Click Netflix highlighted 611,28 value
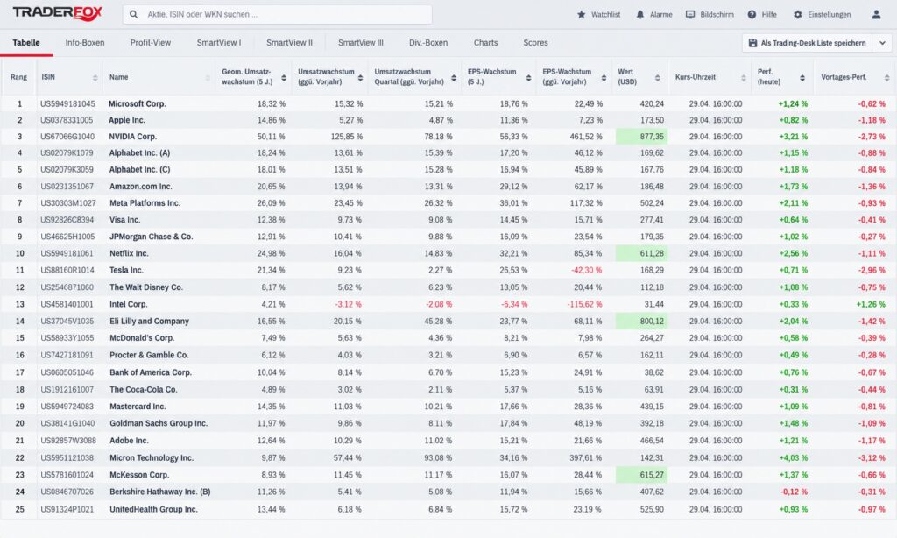 coord(641,253)
